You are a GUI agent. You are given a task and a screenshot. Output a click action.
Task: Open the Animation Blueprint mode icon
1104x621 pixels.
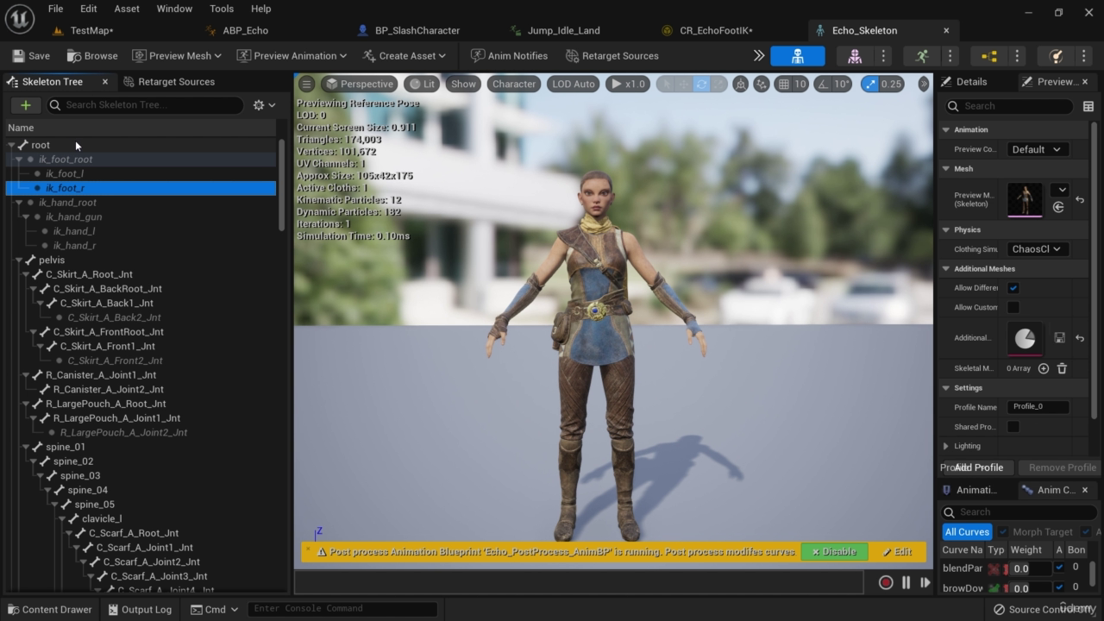(989, 56)
